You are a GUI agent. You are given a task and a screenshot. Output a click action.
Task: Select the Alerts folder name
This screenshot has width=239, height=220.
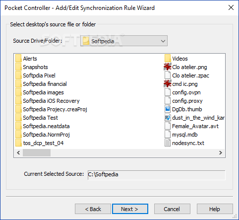click(x=30, y=59)
